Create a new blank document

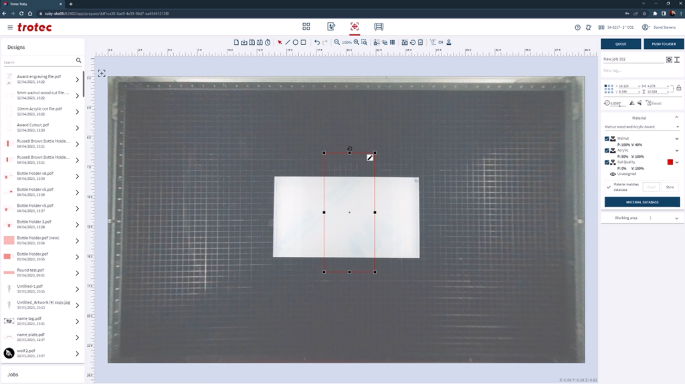pyautogui.click(x=236, y=42)
